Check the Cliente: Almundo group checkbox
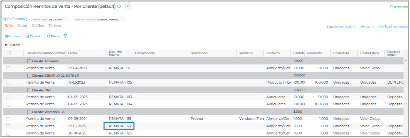Viewport: 410px width, 138px height. 29,61
